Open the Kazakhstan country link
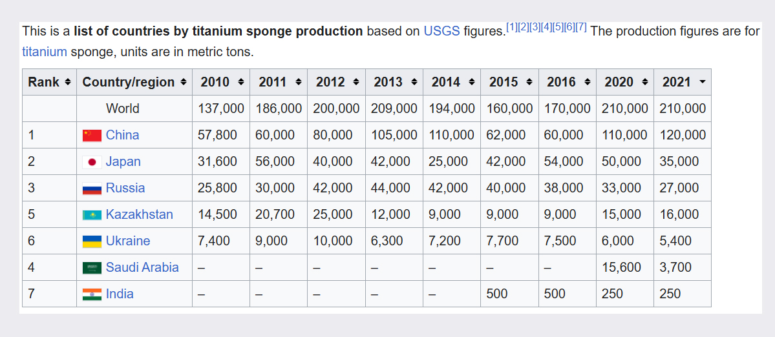 (140, 214)
